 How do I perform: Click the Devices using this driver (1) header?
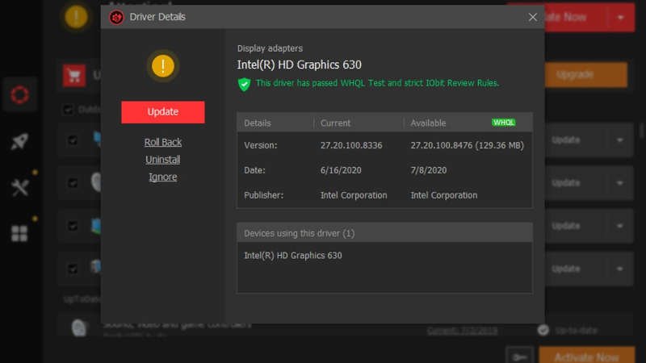(384, 233)
